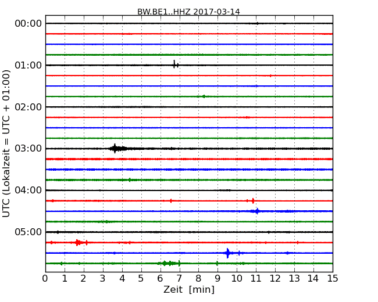Screen dimensions: 378x302
Task: Click x-axis tick label 12
Action: pyautogui.click(x=275, y=279)
